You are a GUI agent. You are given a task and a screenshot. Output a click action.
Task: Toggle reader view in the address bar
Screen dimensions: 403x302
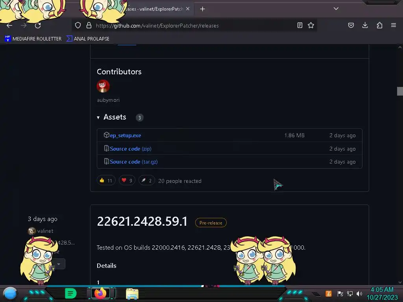[x=299, y=25]
